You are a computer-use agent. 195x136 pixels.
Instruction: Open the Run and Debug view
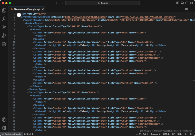click(x=4, y=35)
